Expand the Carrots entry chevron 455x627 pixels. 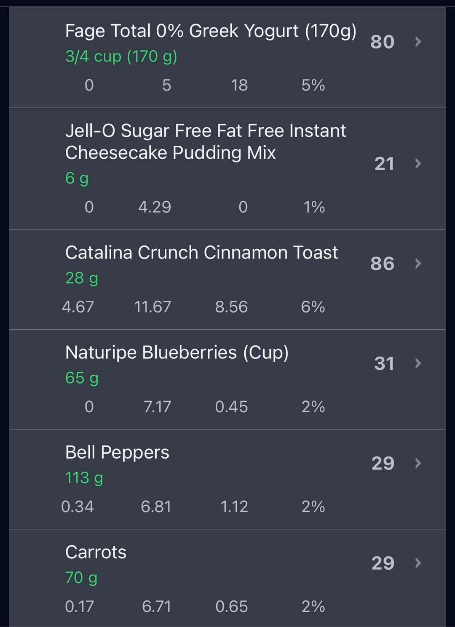click(418, 563)
